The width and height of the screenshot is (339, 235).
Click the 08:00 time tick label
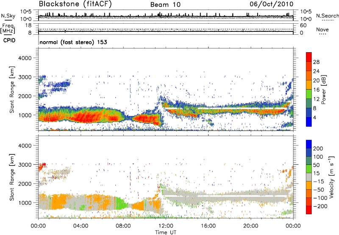click(123, 226)
